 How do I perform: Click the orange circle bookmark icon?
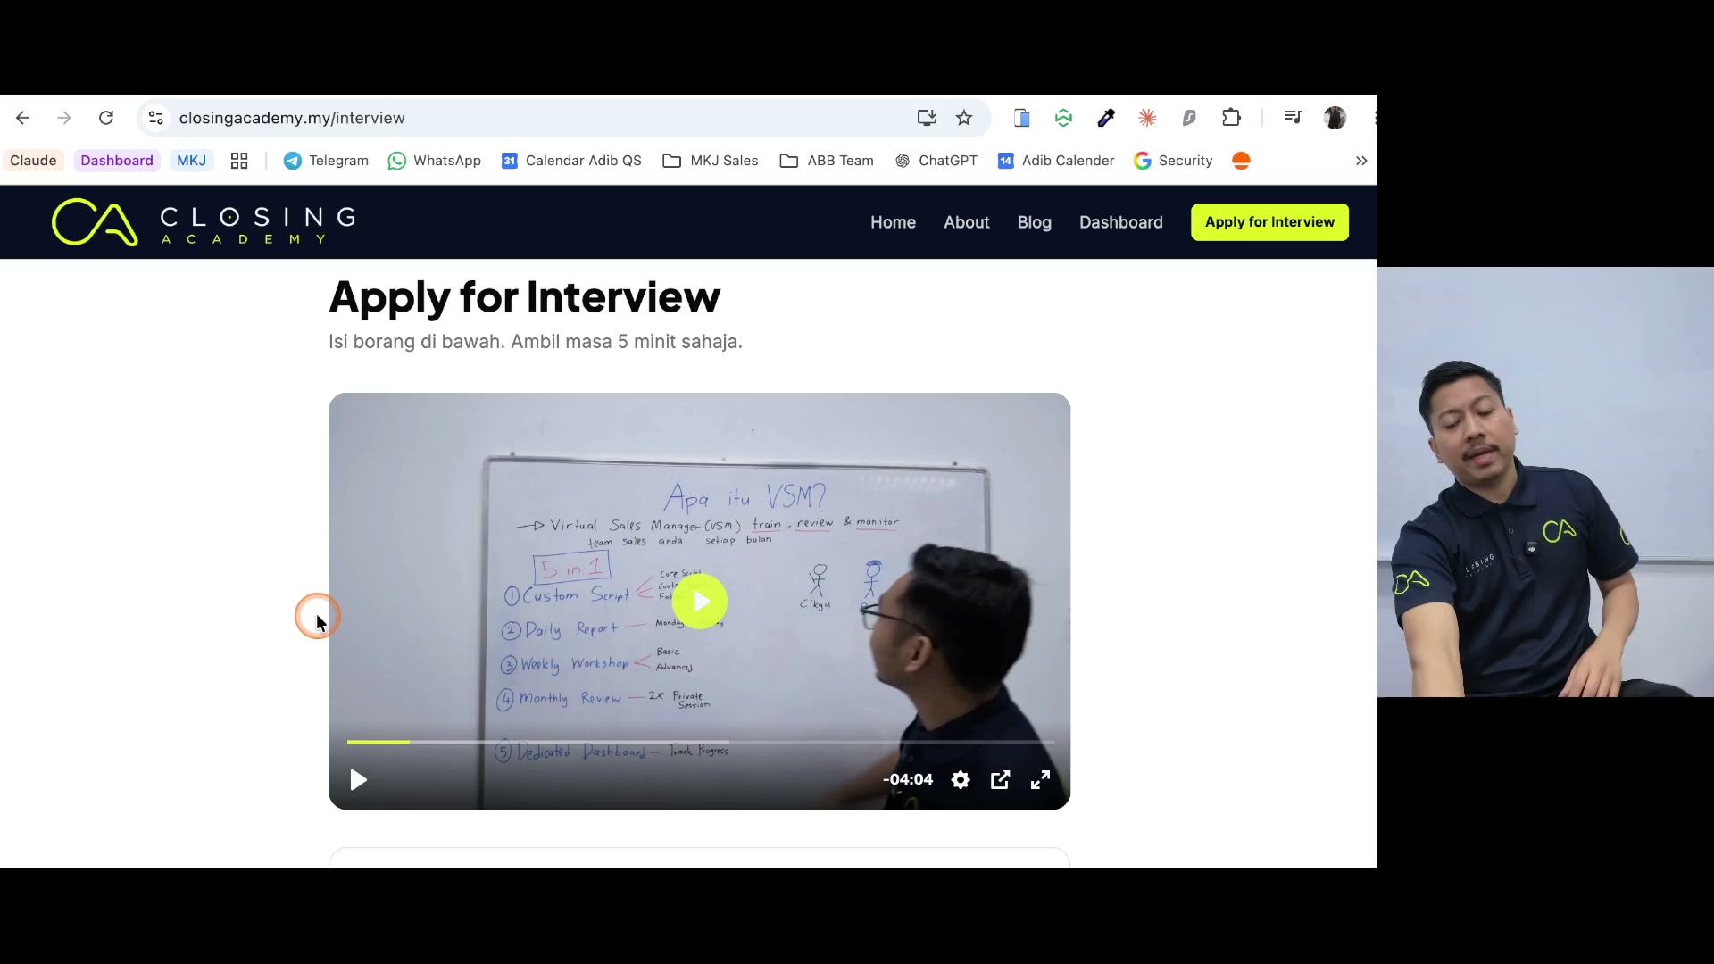pyautogui.click(x=1241, y=161)
